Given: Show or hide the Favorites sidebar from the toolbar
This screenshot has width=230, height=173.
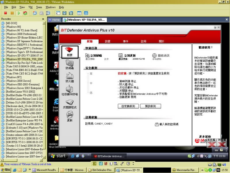Looking at the screenshot, I should [x=58, y=13].
